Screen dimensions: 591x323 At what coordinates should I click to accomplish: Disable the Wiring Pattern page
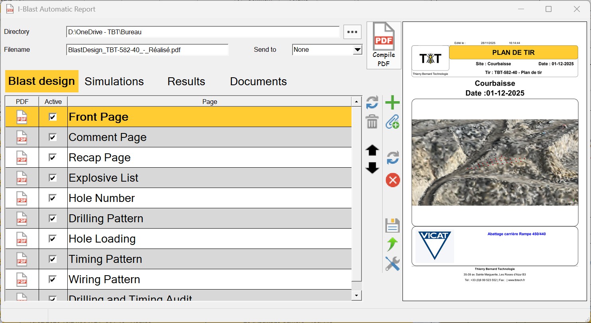(x=53, y=279)
